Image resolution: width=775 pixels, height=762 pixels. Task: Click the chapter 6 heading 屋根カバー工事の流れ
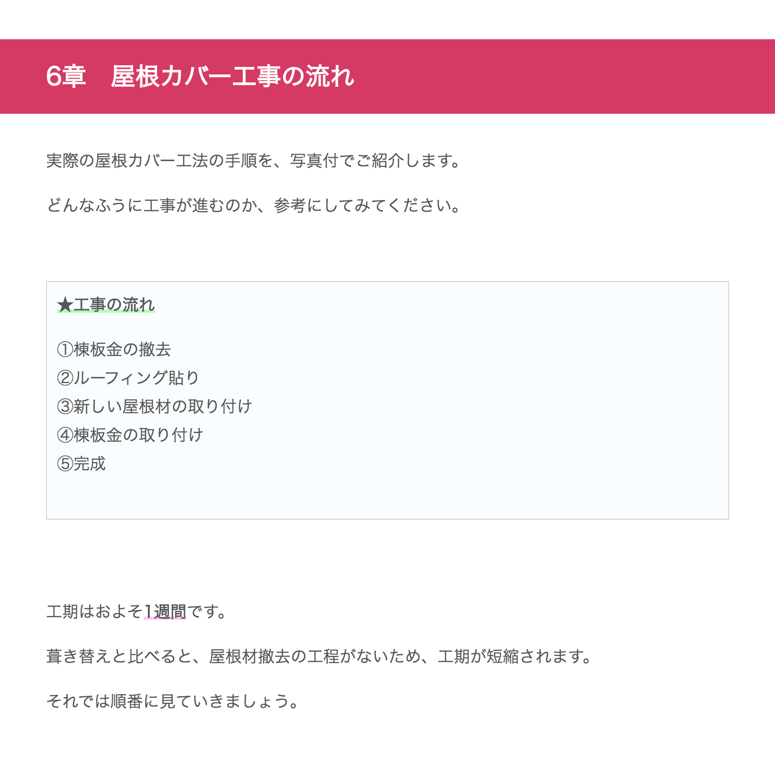[200, 77]
